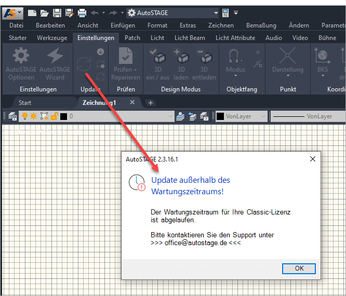
Task: Toggle layer 0 viewport freeze icon
Action: (45, 116)
